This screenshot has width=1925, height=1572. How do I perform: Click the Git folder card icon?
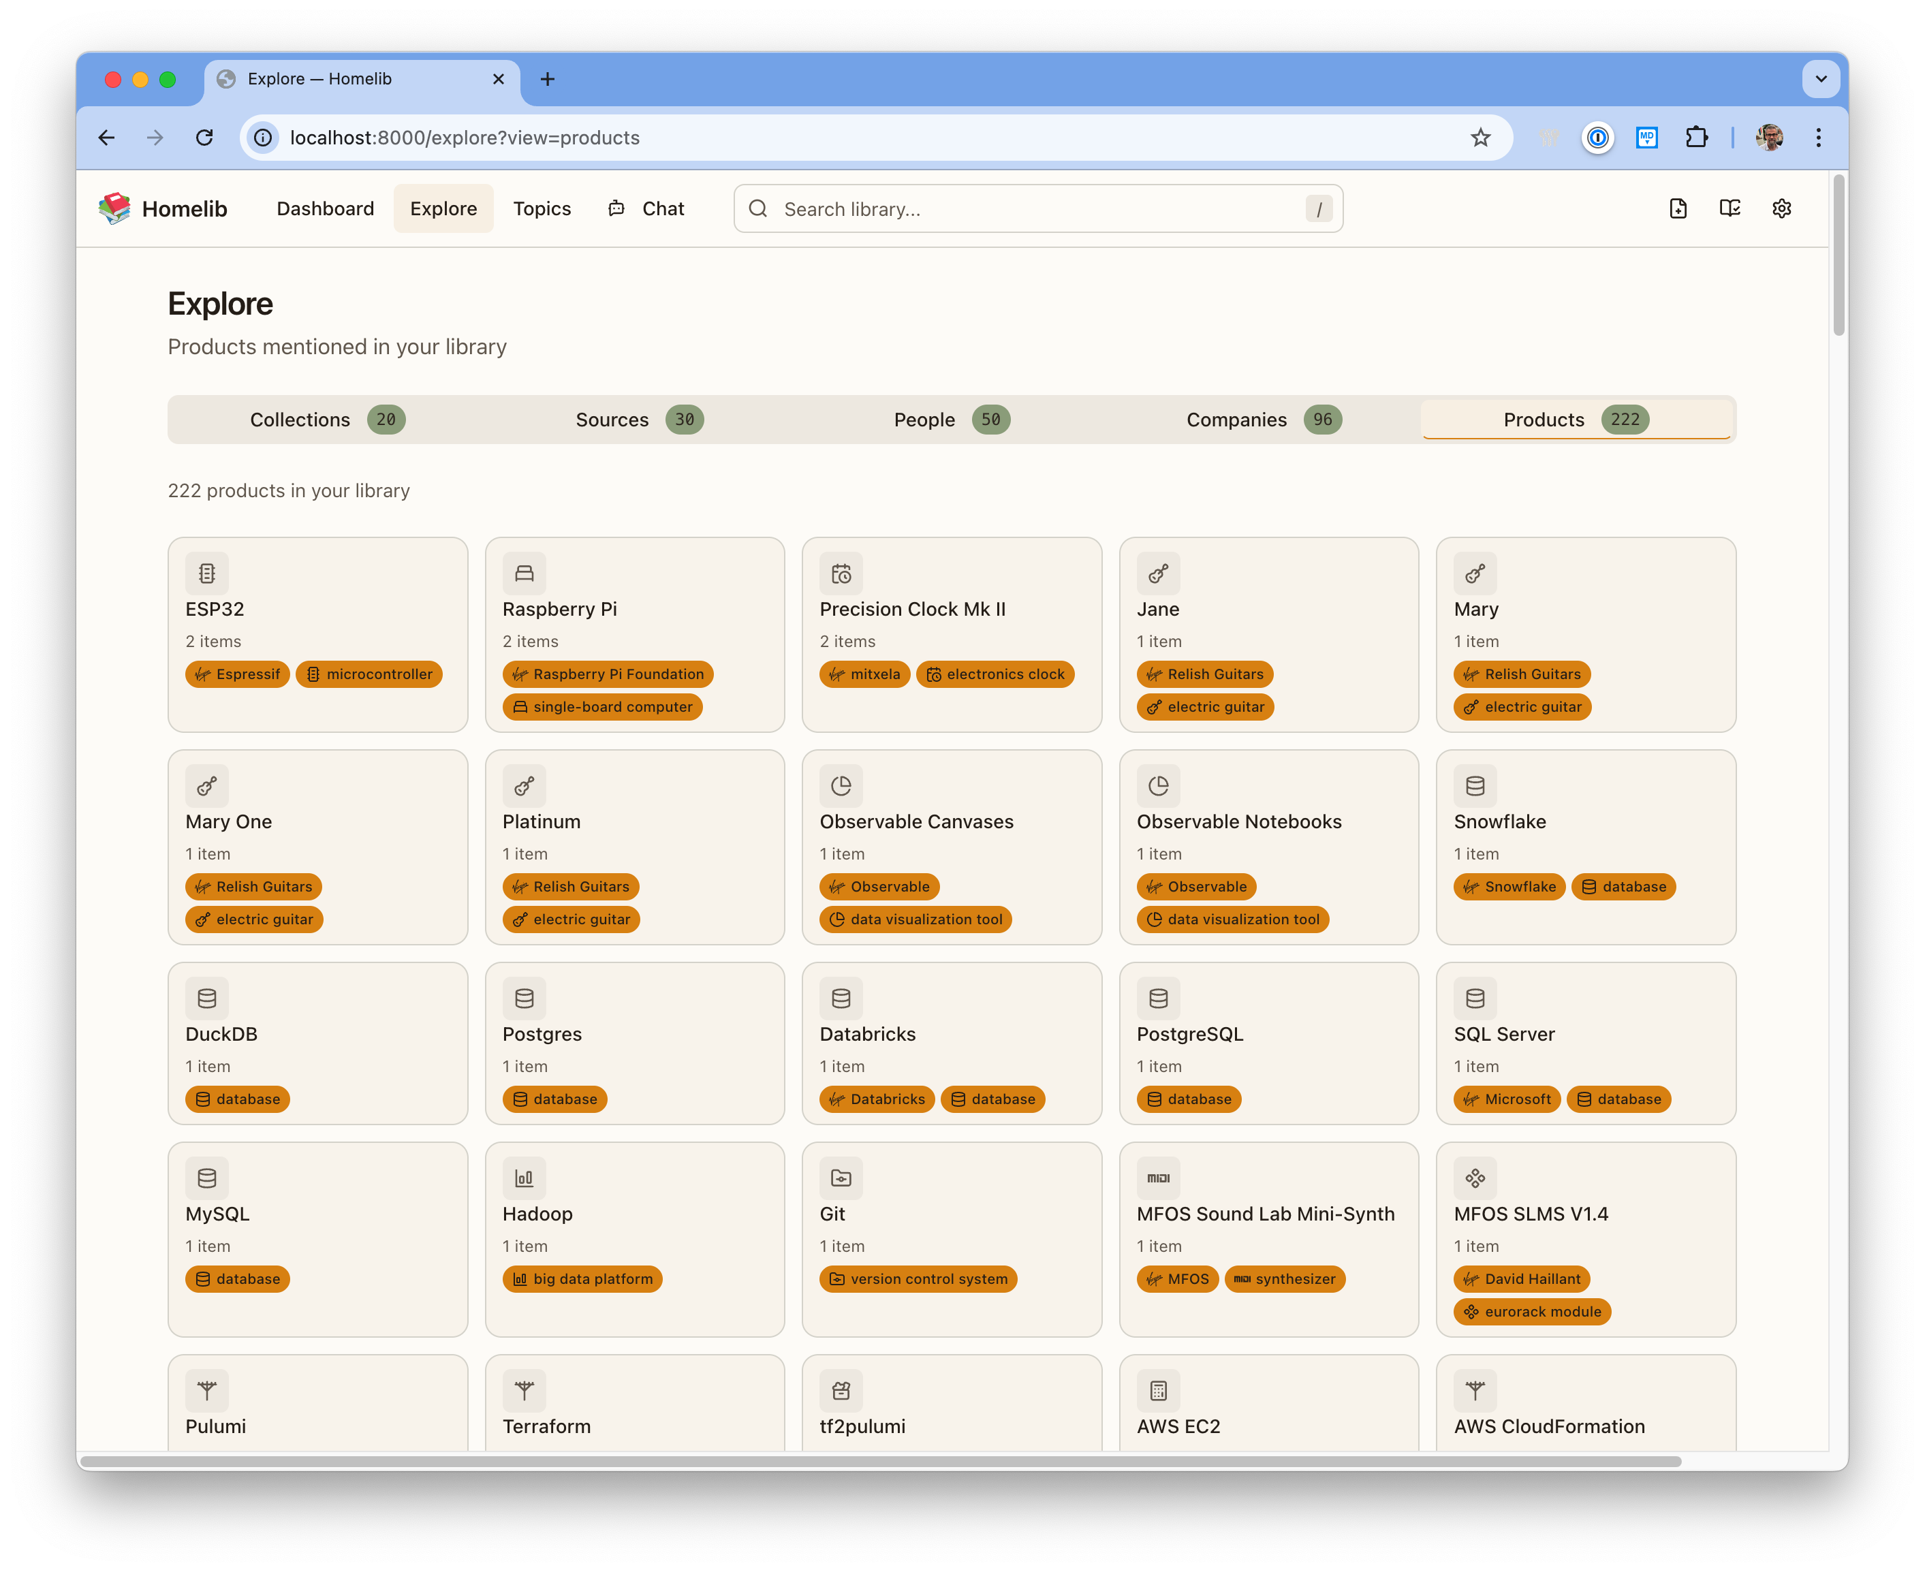(841, 1178)
